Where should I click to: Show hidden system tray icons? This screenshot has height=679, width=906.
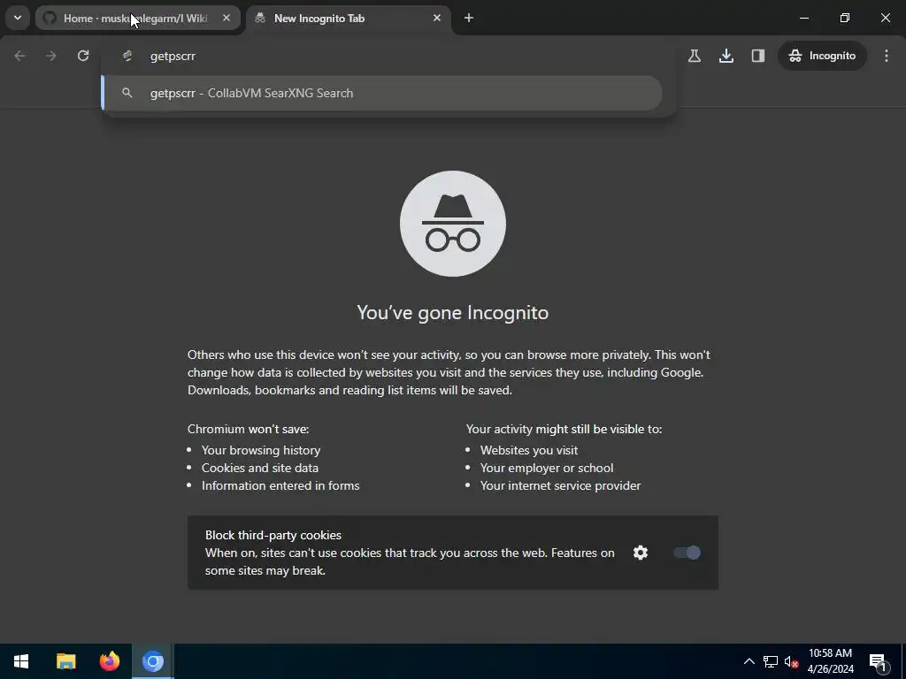(x=749, y=661)
